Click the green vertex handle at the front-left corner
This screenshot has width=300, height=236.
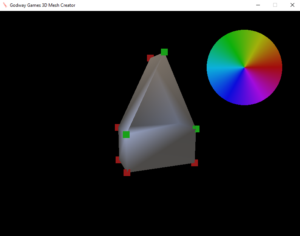[126, 135]
